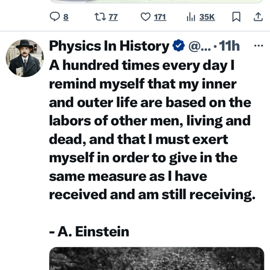Tap the previous post's card at top
Viewport: 270px width, 270px height.
click(x=156, y=1)
